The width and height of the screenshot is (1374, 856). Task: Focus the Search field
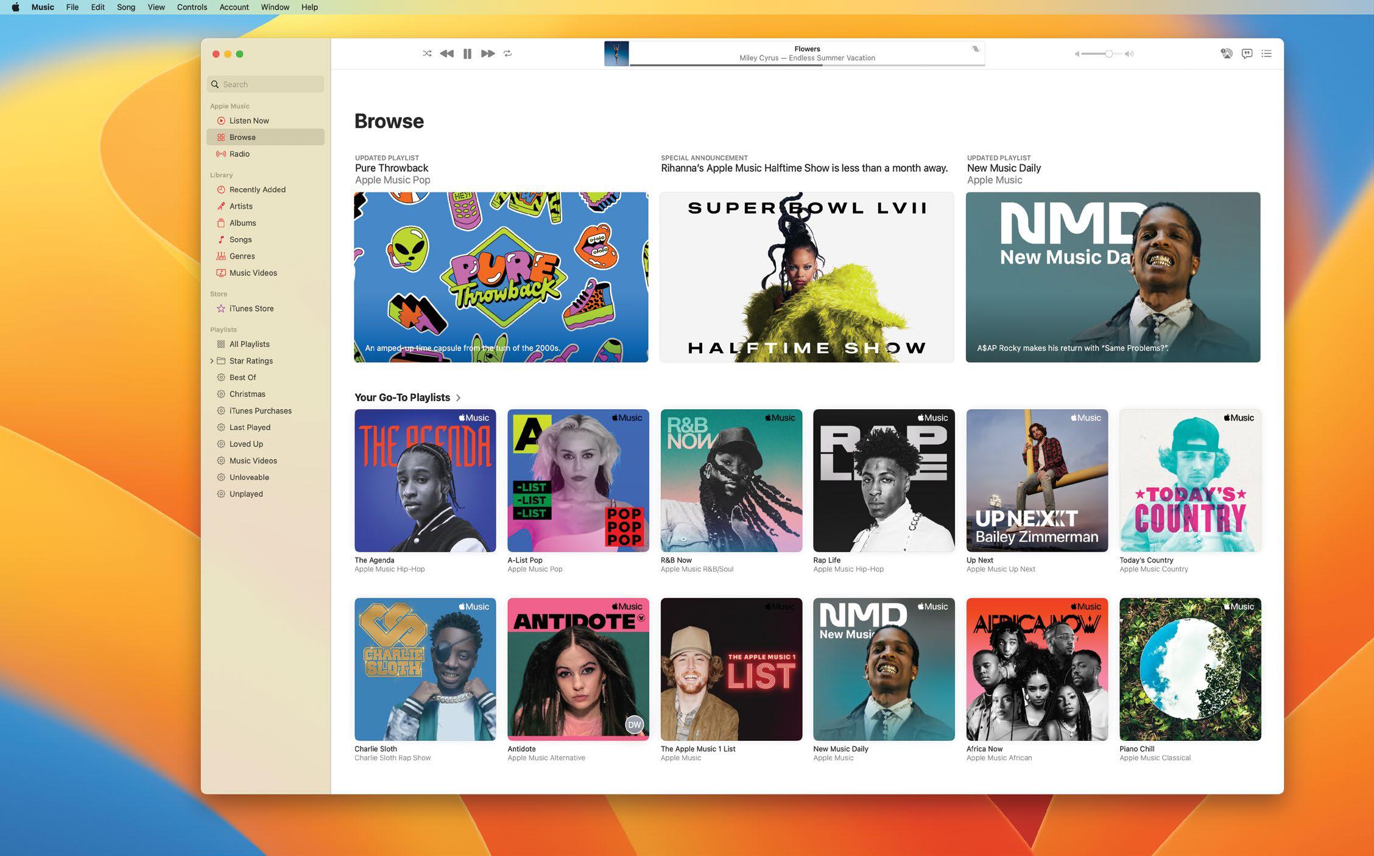point(266,84)
